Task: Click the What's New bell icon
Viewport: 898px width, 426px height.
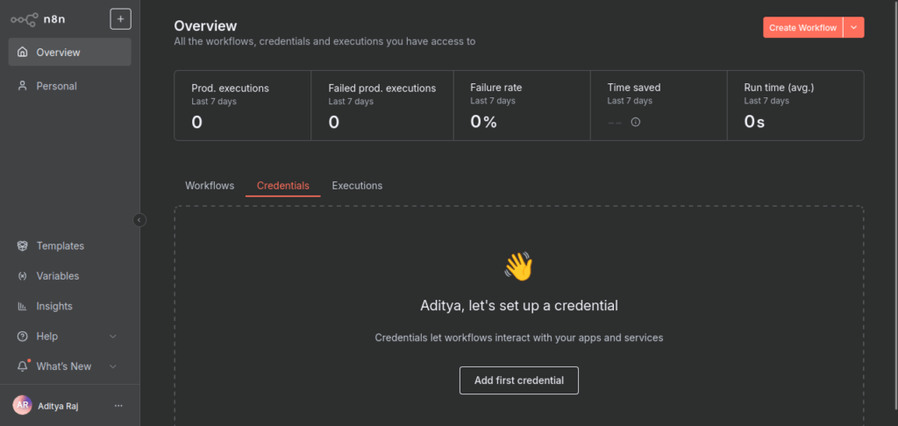Action: (x=23, y=366)
